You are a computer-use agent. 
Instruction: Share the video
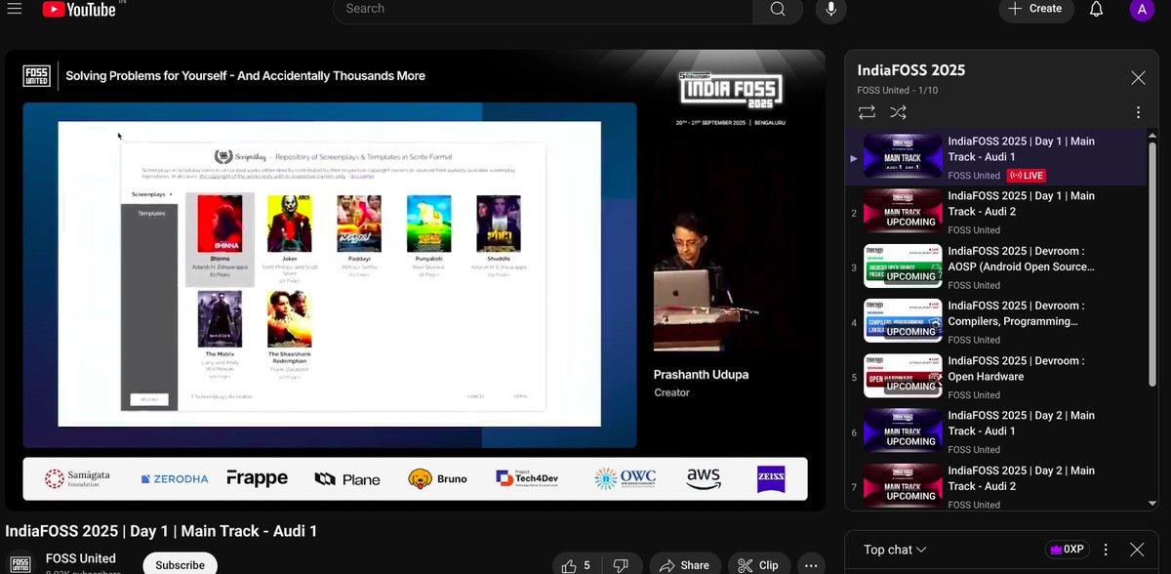[x=685, y=565]
